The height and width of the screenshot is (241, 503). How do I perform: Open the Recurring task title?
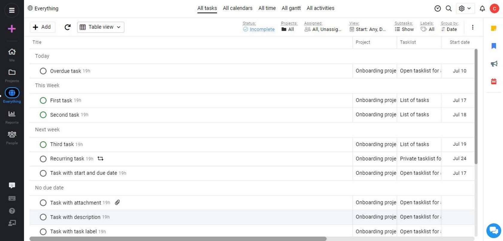coord(67,159)
